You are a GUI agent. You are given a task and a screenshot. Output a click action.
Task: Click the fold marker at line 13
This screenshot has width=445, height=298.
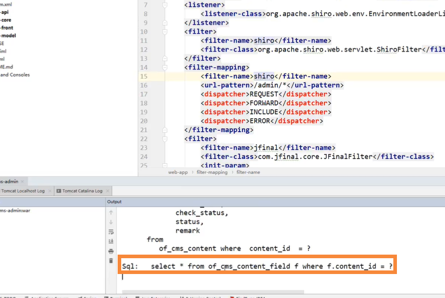(165, 58)
